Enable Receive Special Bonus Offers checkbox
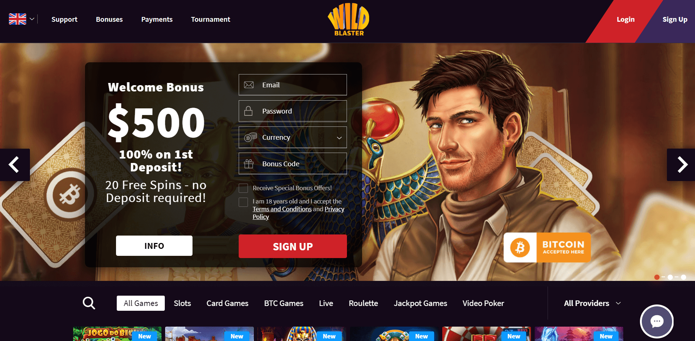Image resolution: width=695 pixels, height=341 pixels. [x=243, y=188]
